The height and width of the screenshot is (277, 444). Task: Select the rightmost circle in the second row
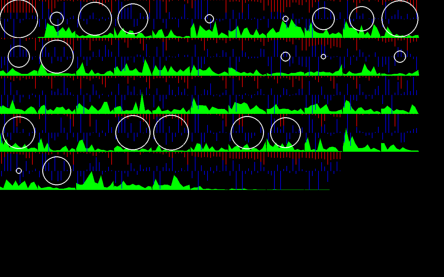[x=400, y=57]
